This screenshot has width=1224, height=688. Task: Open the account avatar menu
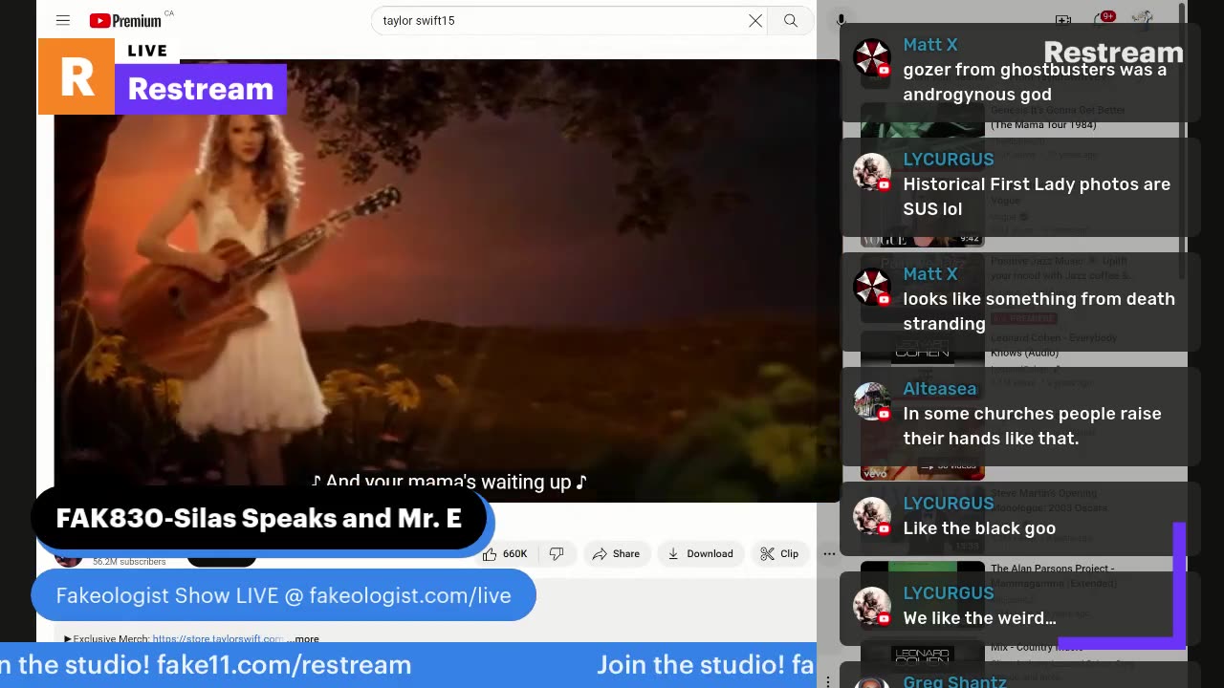tap(1143, 20)
